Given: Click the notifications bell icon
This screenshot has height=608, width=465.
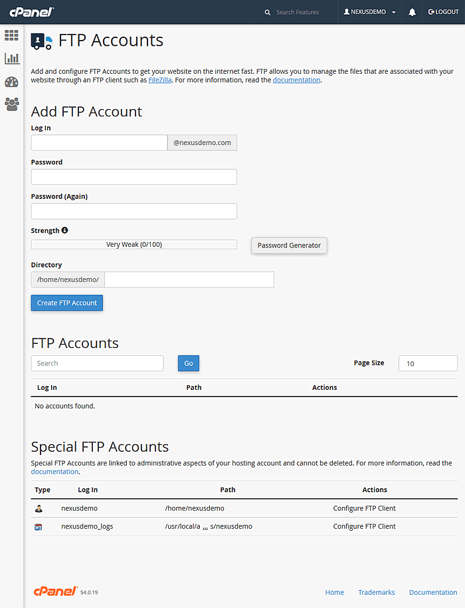Looking at the screenshot, I should point(412,12).
